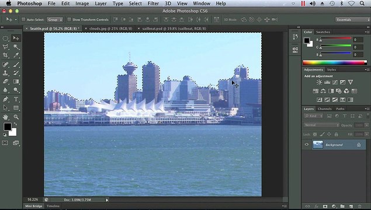Open the layer blend mode Normal dropdown
The height and width of the screenshot is (210, 371).
click(321, 125)
